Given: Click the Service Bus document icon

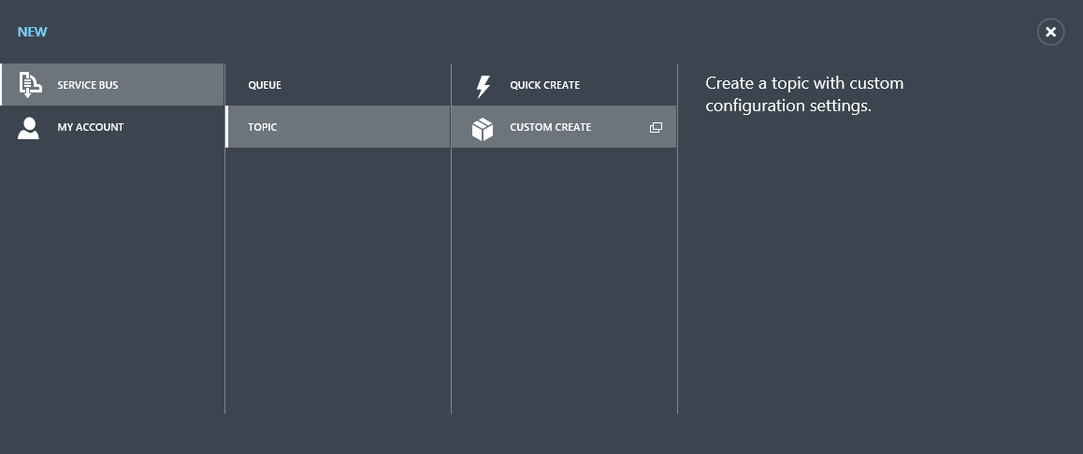Looking at the screenshot, I should click(30, 85).
